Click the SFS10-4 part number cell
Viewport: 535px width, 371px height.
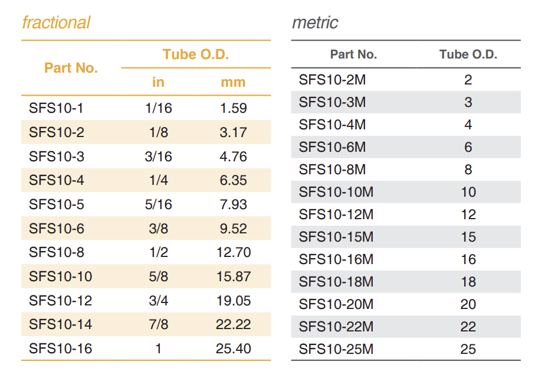57,180
